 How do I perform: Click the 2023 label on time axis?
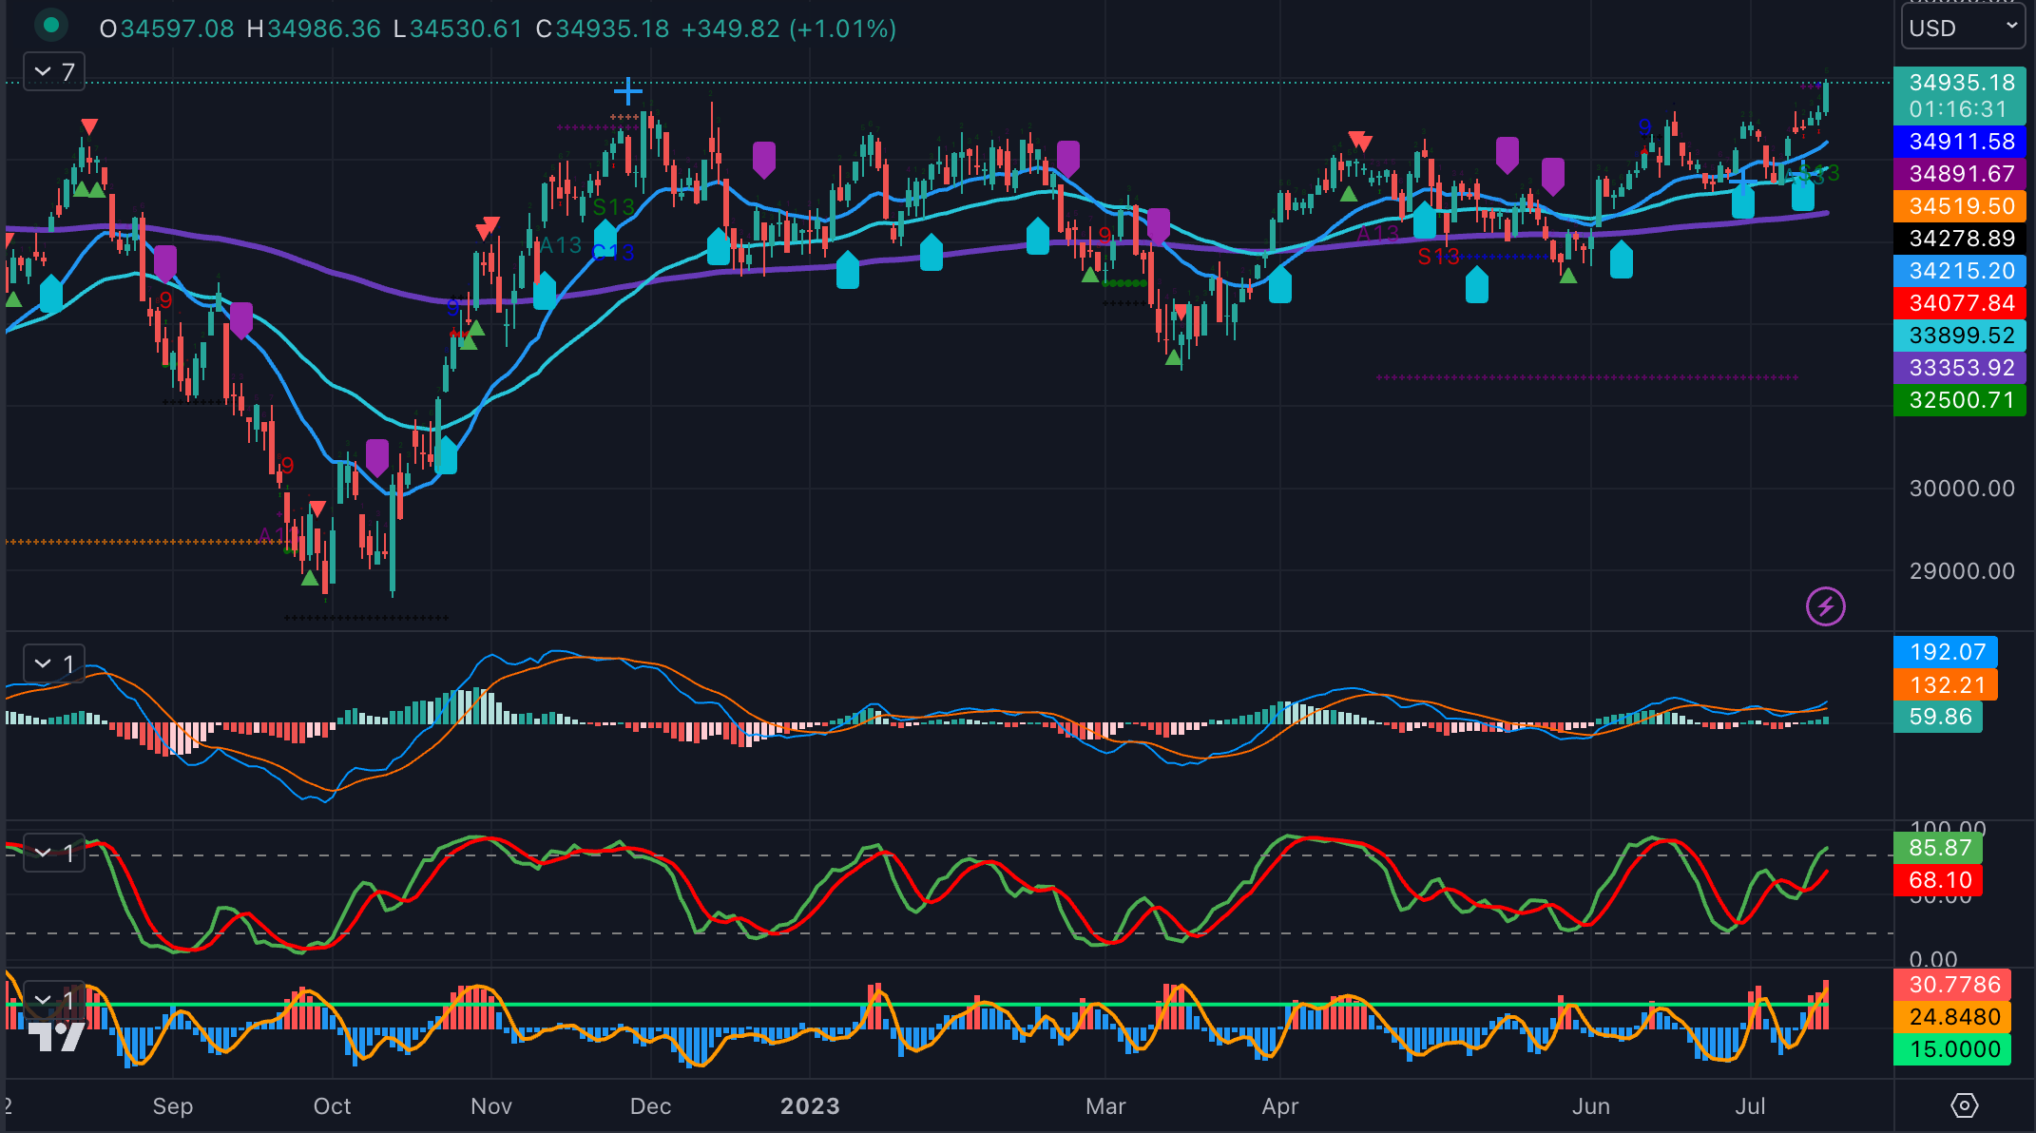pyautogui.click(x=810, y=1106)
